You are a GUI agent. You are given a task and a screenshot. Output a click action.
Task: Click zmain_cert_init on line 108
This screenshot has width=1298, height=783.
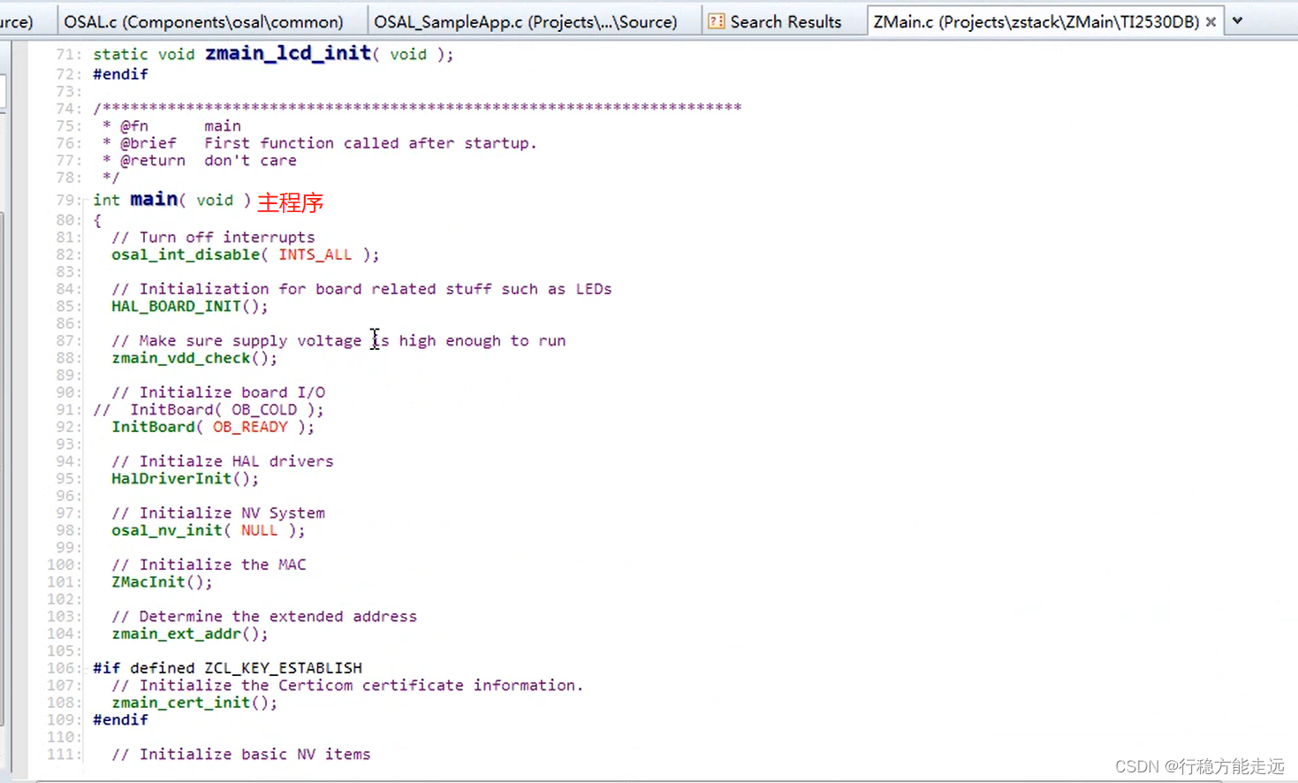[x=181, y=703]
